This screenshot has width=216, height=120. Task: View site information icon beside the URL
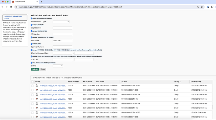[x=16, y=7]
